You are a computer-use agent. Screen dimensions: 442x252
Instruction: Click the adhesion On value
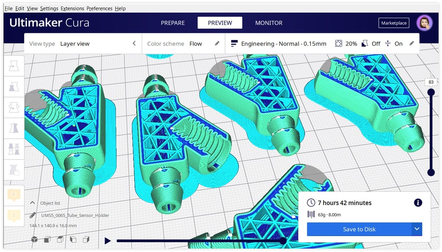(399, 44)
